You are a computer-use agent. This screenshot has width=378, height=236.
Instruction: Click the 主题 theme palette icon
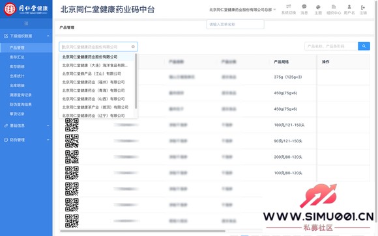pyautogui.click(x=318, y=7)
